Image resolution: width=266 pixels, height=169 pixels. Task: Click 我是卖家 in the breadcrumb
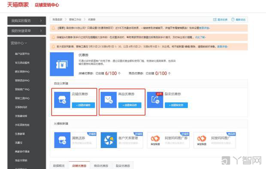57,19
